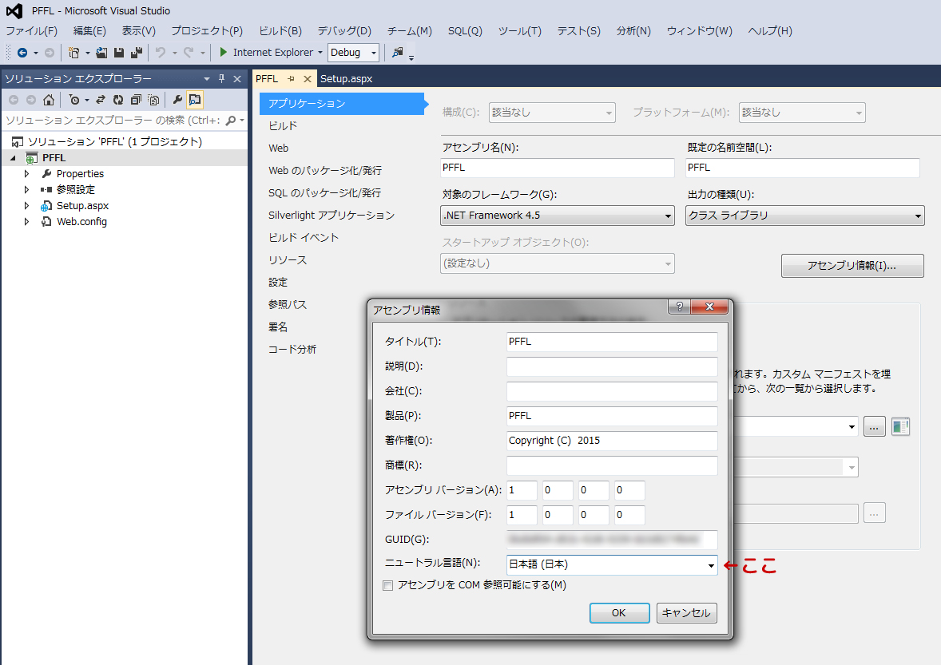Click the Solution Explorer Home icon
This screenshot has width=941, height=665.
(x=49, y=100)
